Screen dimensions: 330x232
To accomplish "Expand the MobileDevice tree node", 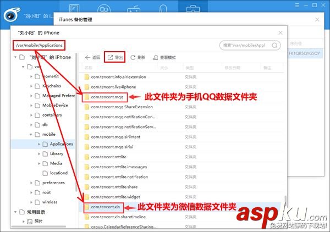I will (x=31, y=106).
